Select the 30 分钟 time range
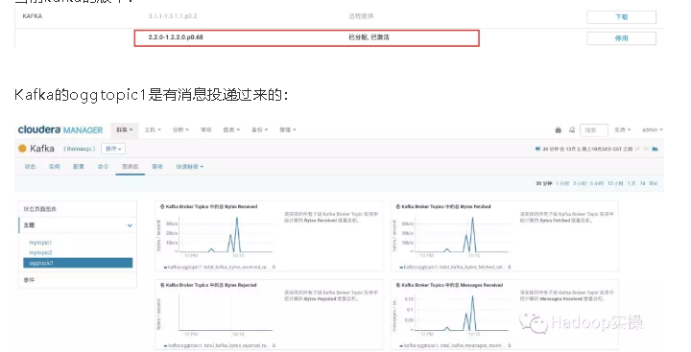The height and width of the screenshot is (352, 691). tap(543, 183)
